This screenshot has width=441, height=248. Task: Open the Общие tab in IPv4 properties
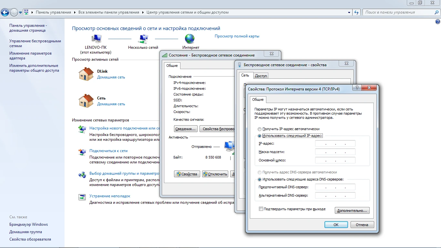click(258, 99)
